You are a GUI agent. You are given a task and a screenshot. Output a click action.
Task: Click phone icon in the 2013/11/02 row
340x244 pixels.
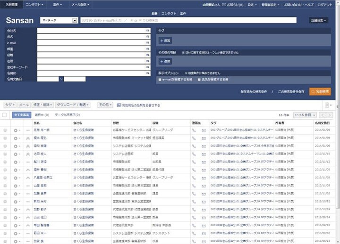click(x=194, y=194)
